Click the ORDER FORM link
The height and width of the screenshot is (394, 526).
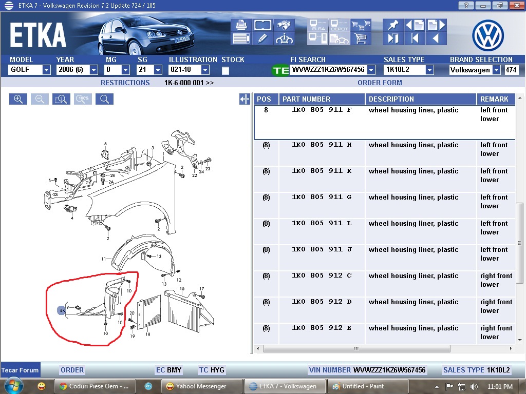pyautogui.click(x=380, y=83)
